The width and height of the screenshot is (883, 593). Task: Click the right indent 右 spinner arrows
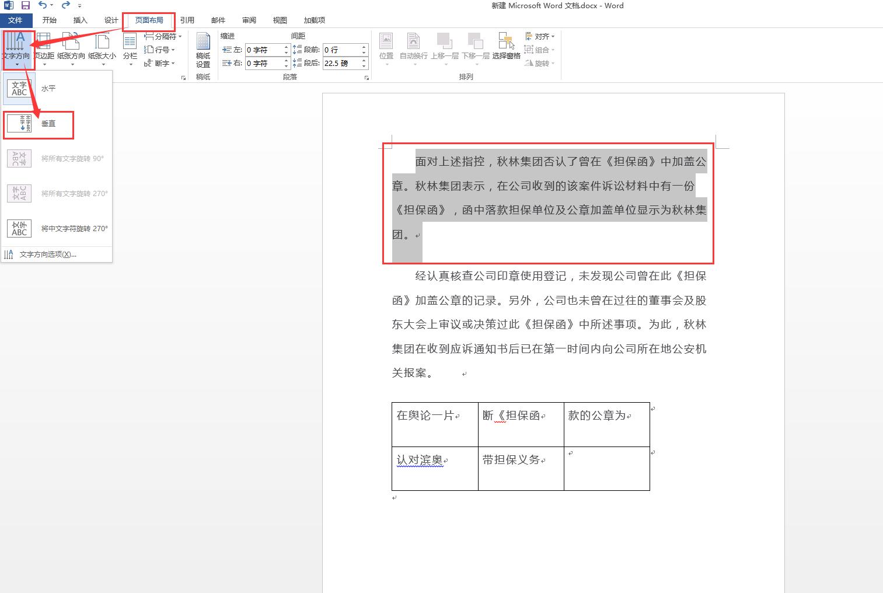click(x=287, y=63)
